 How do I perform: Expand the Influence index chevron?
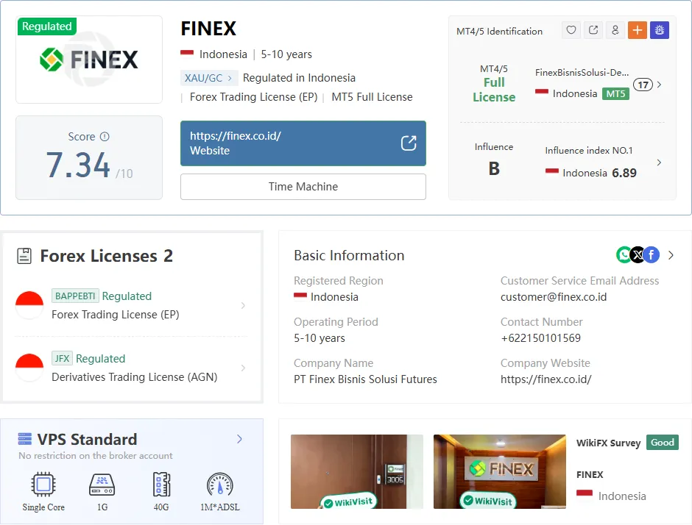(x=659, y=162)
